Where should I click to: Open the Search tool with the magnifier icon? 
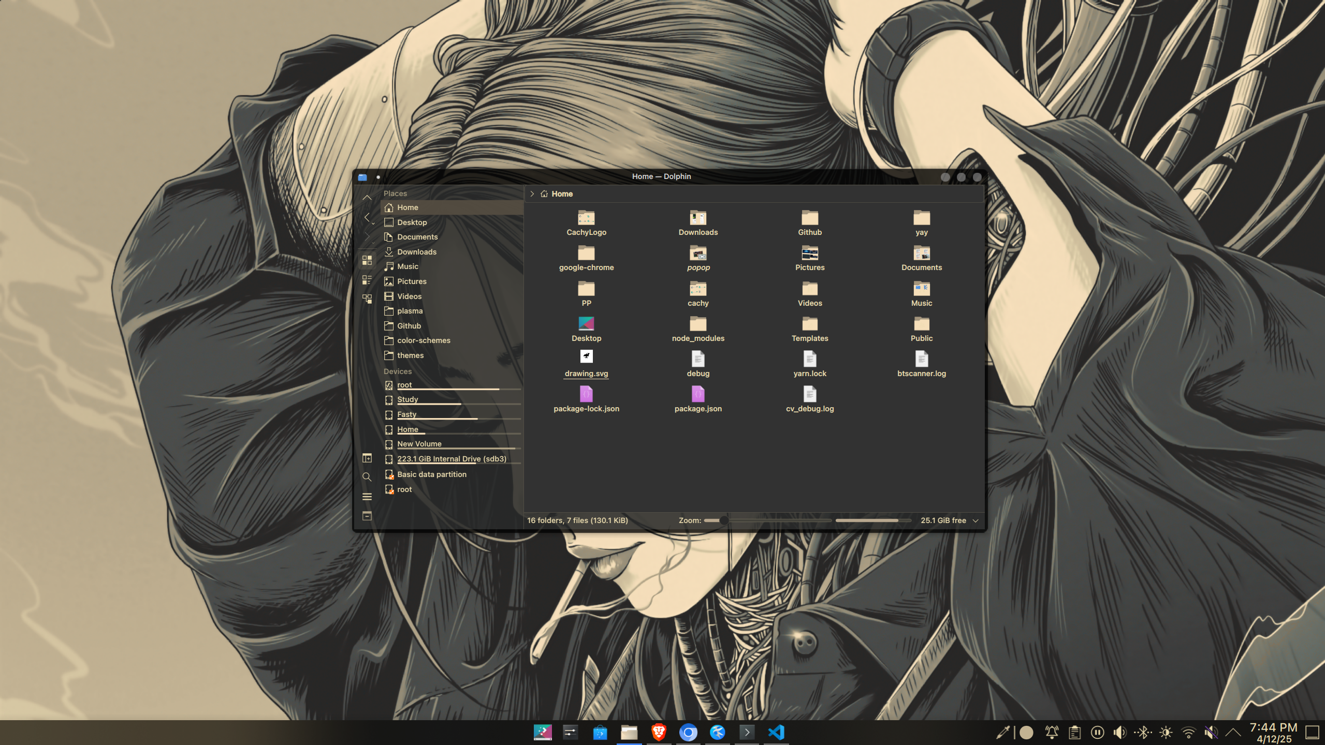click(x=367, y=477)
